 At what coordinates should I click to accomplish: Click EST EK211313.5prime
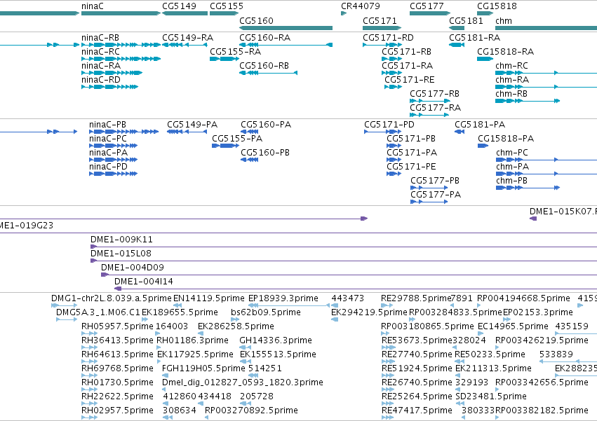coord(493,368)
